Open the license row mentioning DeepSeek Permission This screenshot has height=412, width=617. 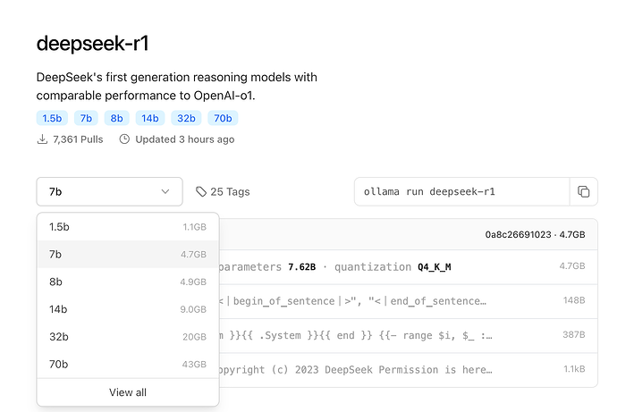(408, 369)
